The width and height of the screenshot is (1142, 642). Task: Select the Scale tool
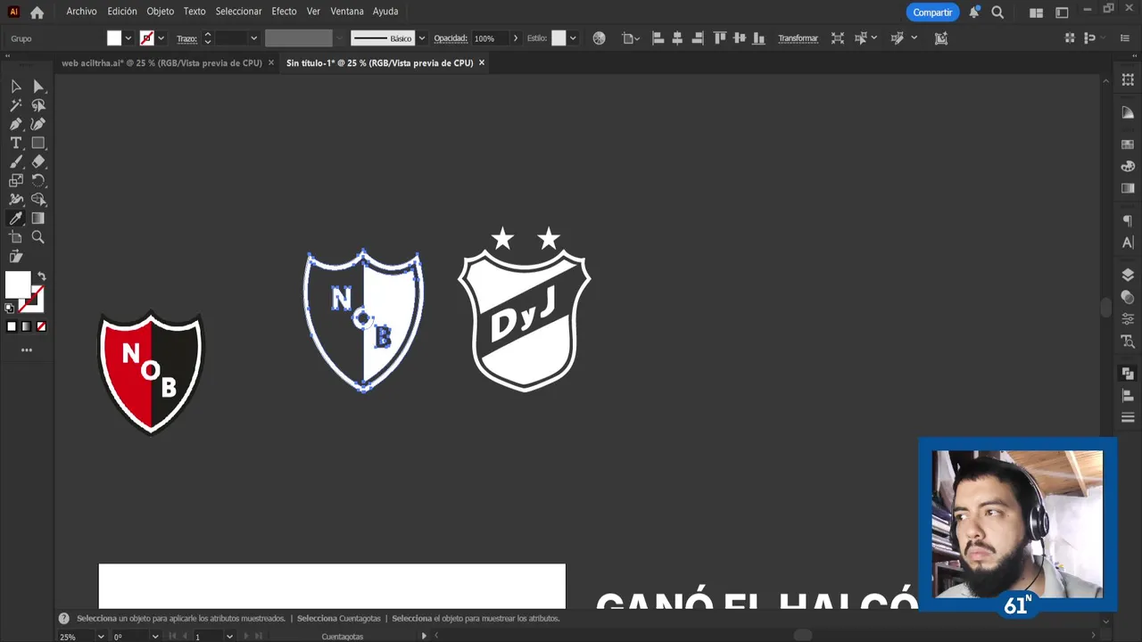click(x=16, y=180)
